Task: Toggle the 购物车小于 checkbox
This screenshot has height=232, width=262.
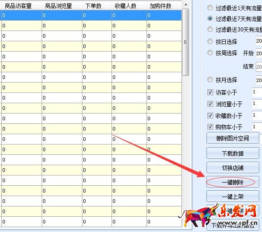Action: 210,127
